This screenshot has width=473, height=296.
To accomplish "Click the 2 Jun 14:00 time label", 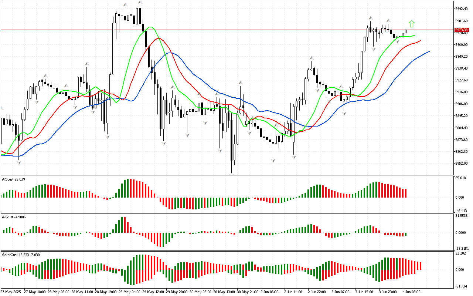I will pyautogui.click(x=293, y=292).
